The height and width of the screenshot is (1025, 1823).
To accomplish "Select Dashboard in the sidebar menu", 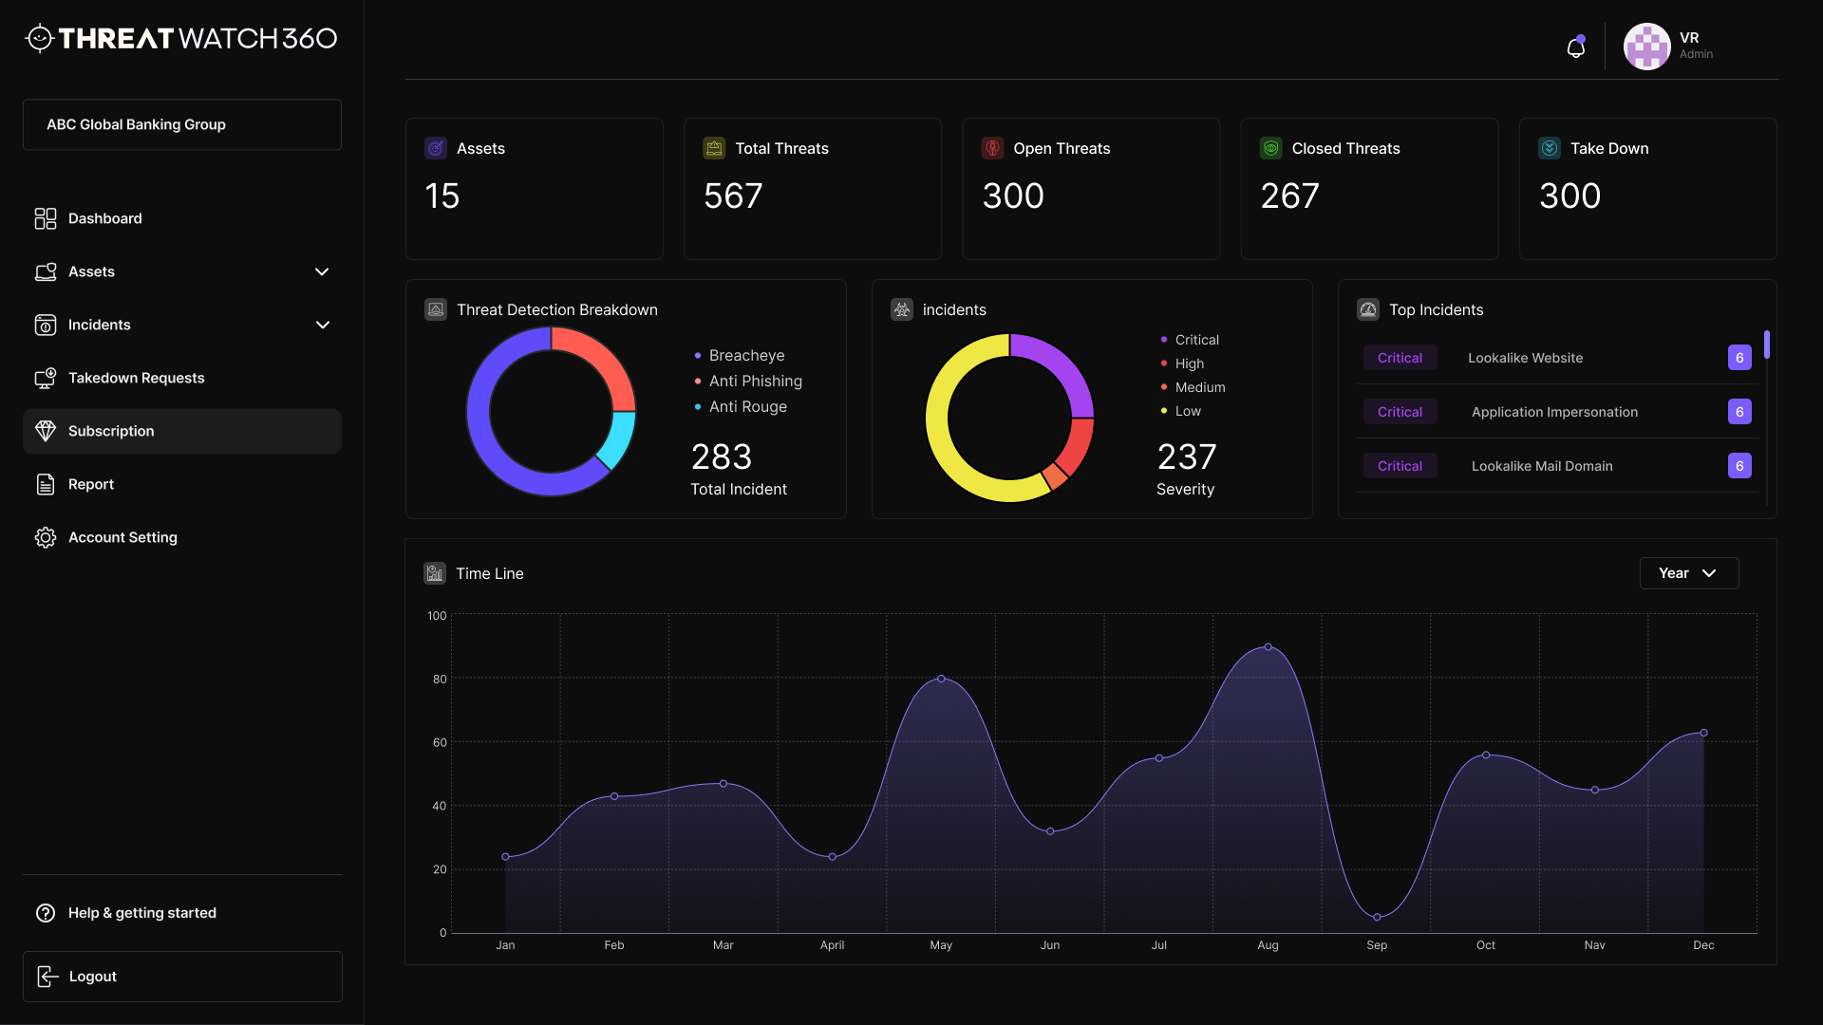I will pyautogui.click(x=103, y=218).
